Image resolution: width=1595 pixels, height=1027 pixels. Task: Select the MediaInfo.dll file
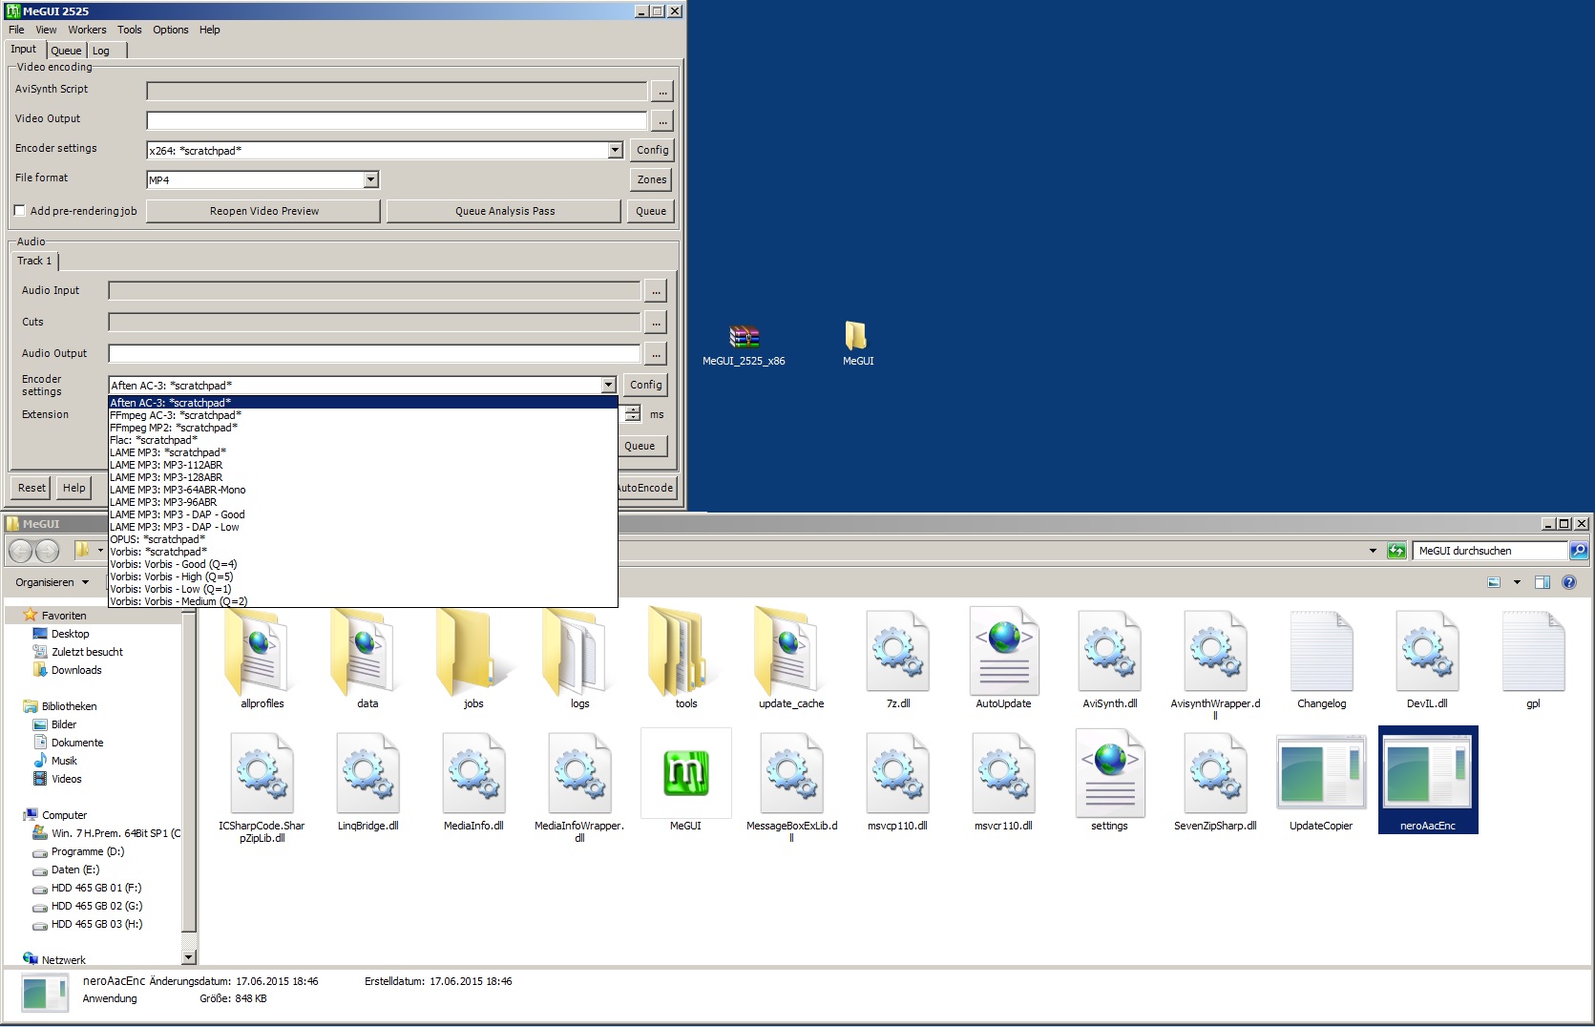(473, 780)
